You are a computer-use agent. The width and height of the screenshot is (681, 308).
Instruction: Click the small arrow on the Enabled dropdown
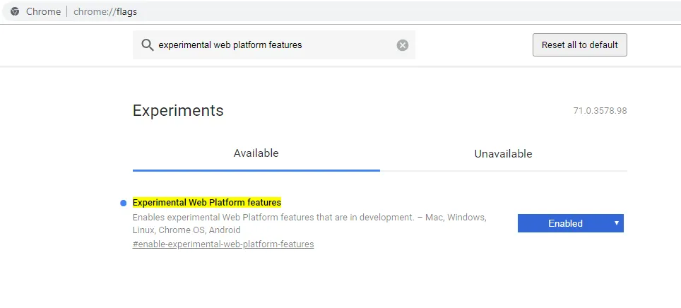point(616,223)
